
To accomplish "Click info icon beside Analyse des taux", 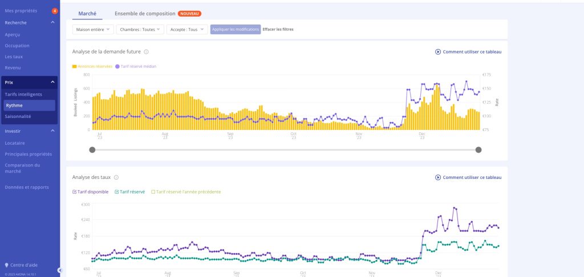I will (116, 178).
